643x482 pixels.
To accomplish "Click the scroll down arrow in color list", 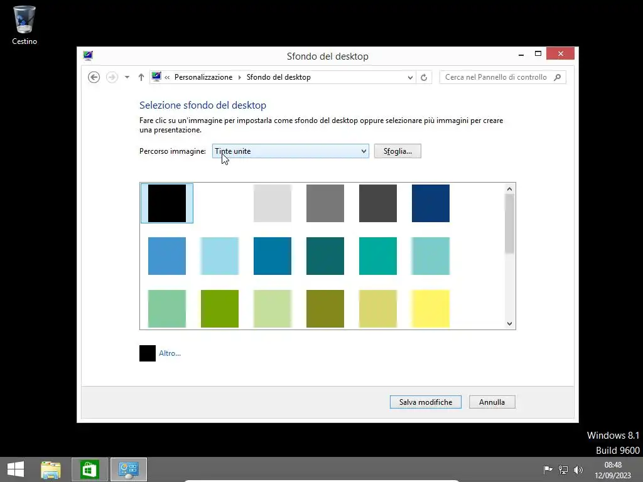I will (x=509, y=323).
